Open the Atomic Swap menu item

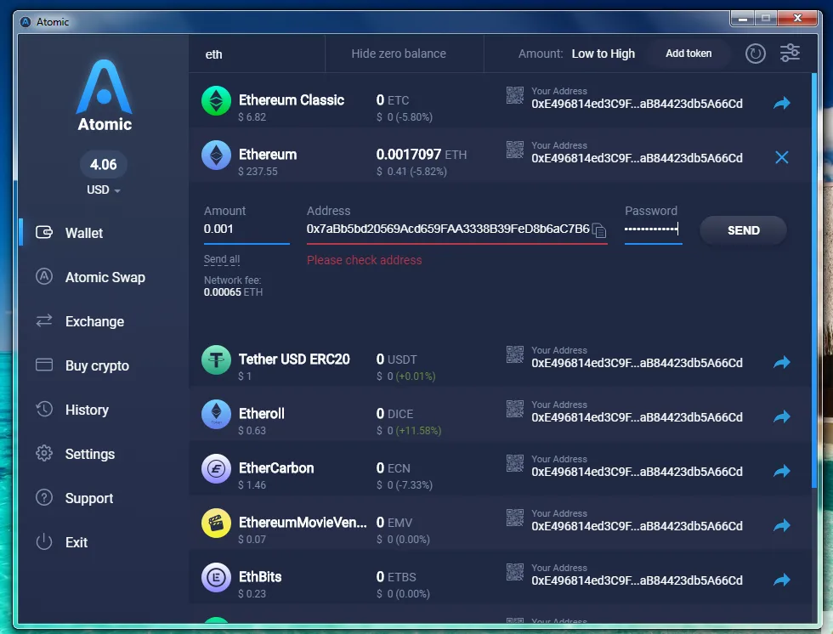[104, 277]
